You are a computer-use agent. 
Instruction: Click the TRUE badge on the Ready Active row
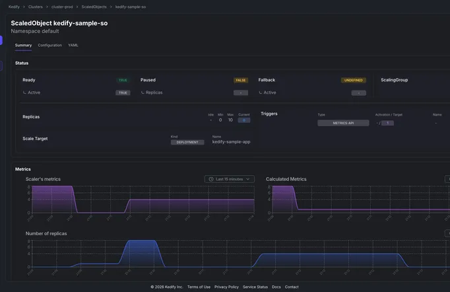click(123, 93)
